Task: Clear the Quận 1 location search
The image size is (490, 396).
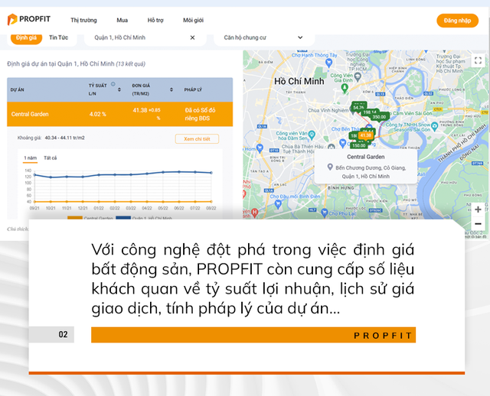Action: point(192,37)
